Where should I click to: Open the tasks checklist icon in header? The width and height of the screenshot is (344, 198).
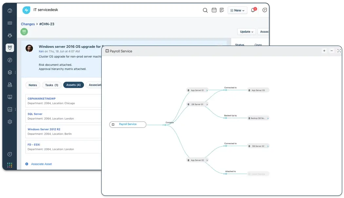(222, 10)
